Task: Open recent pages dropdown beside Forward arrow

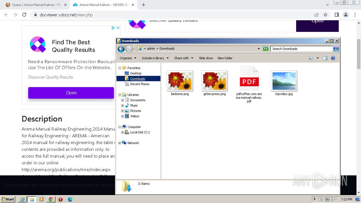Action: pos(135,49)
